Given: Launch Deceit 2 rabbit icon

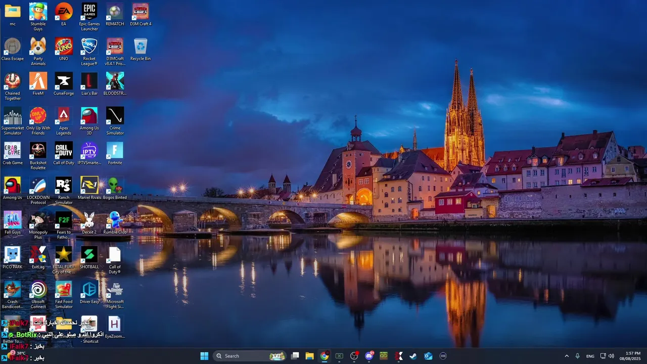Looking at the screenshot, I should tap(89, 223).
